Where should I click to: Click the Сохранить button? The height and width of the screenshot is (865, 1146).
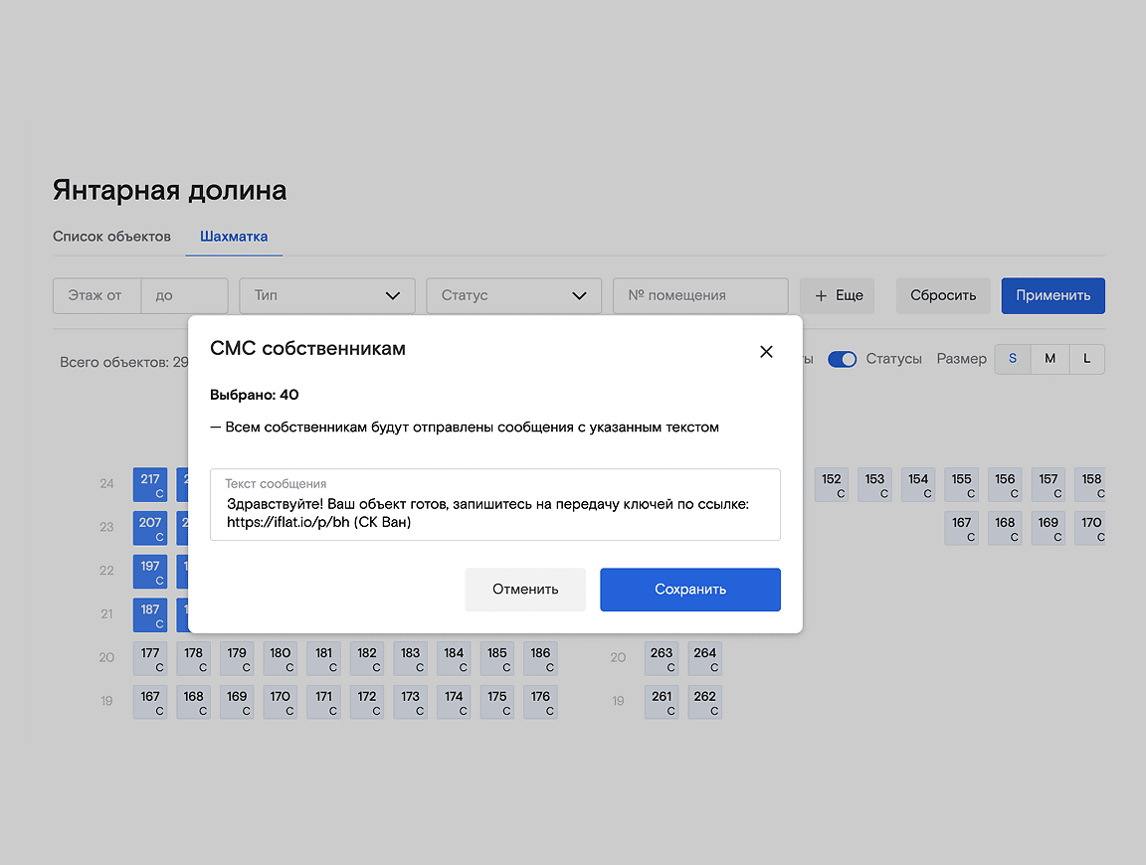click(689, 590)
